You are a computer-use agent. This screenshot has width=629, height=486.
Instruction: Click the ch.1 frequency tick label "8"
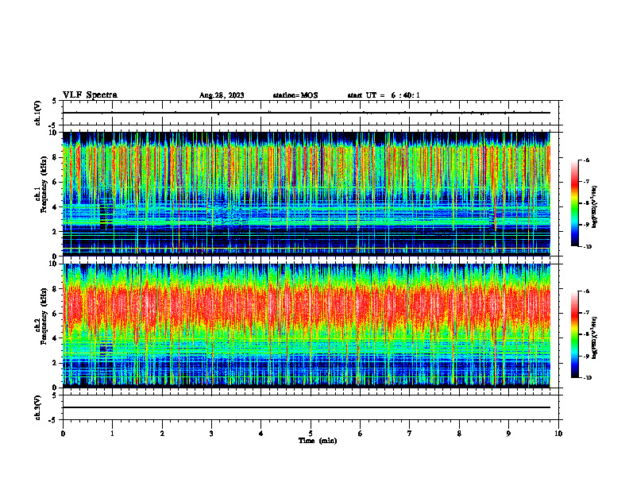(55, 157)
